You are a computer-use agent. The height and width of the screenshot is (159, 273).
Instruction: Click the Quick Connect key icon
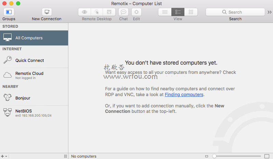[8, 60]
